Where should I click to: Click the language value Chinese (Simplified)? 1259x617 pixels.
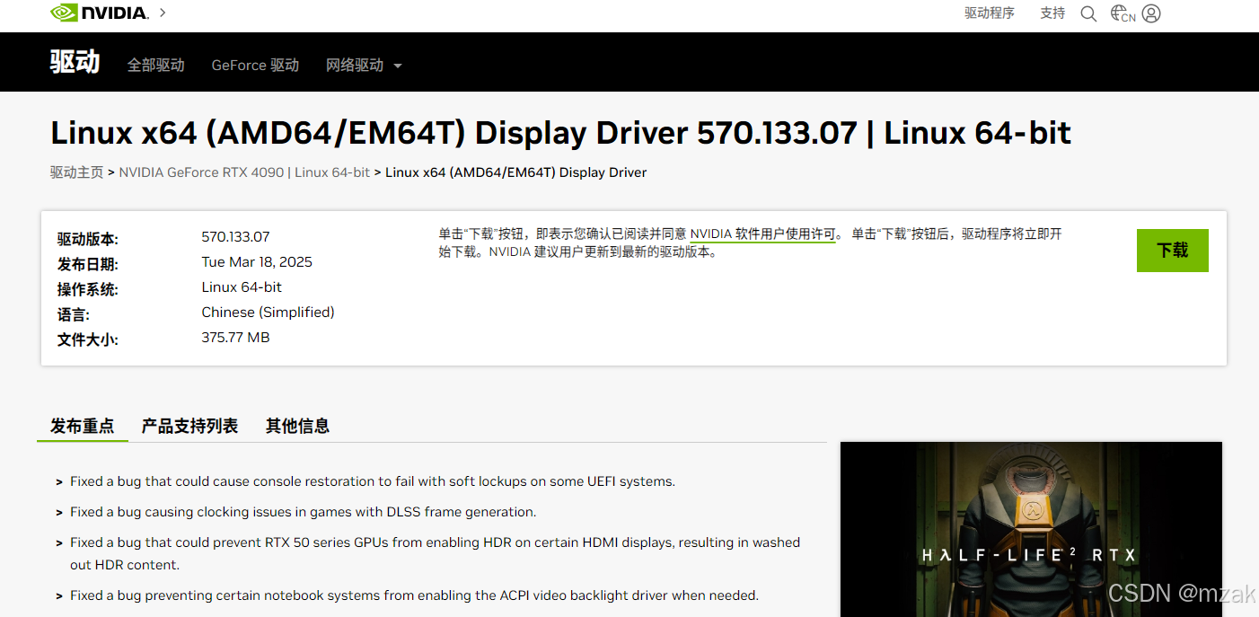pos(268,312)
